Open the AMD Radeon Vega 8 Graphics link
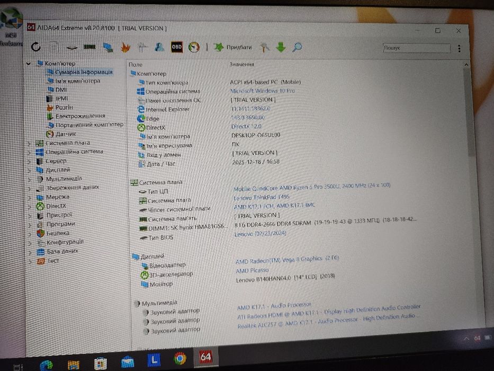This screenshot has width=494, height=371. (286, 260)
